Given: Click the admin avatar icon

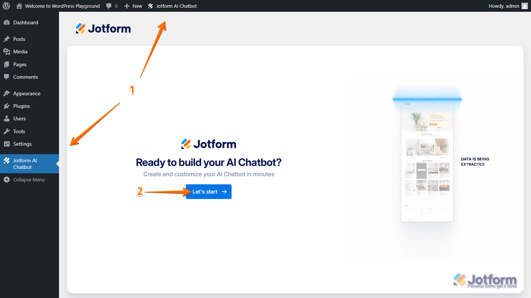Looking at the screenshot, I should click(525, 6).
